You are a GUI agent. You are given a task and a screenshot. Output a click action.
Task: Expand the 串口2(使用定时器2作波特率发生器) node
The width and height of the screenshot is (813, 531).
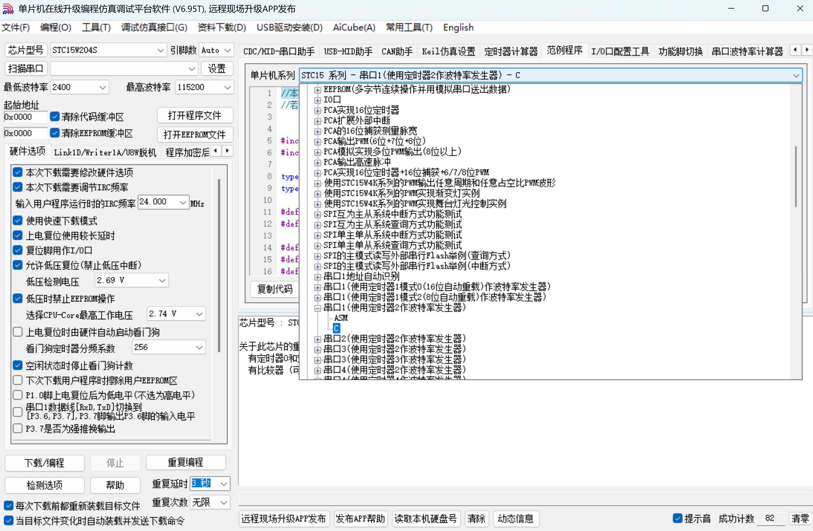click(318, 339)
